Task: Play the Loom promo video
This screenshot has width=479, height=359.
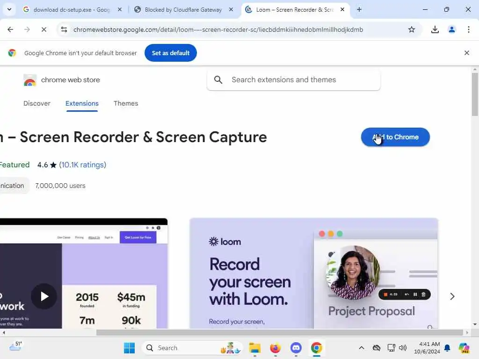Action: pos(44,296)
